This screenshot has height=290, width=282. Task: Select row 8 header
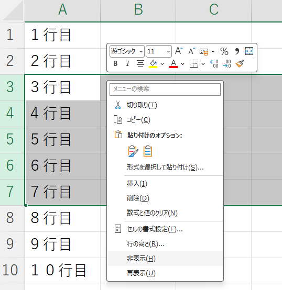[x=12, y=218]
